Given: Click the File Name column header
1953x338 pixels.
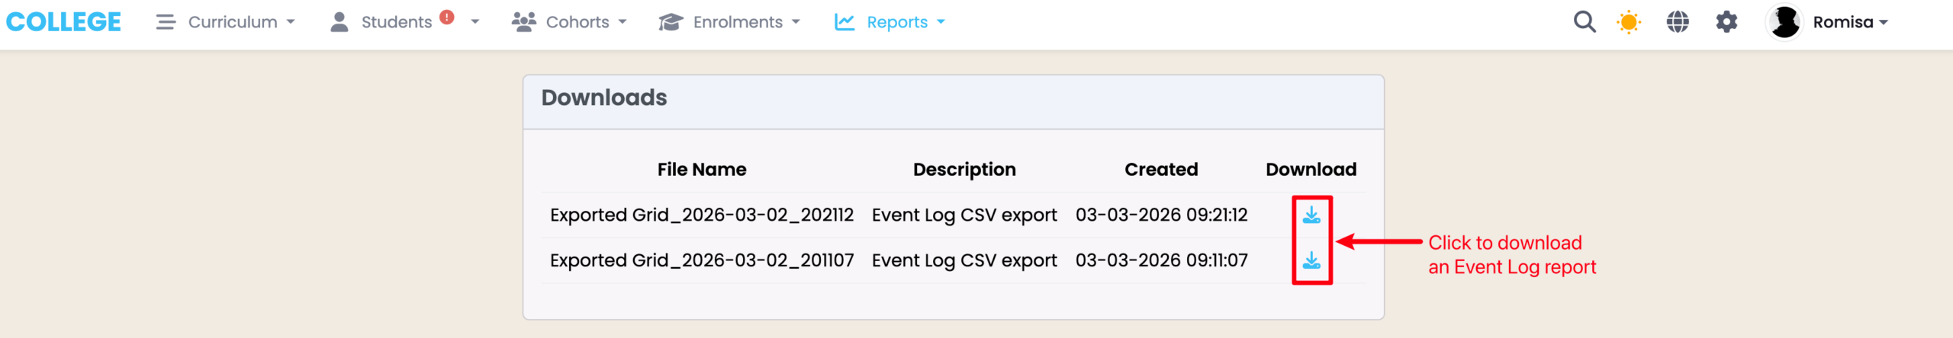Looking at the screenshot, I should (702, 170).
